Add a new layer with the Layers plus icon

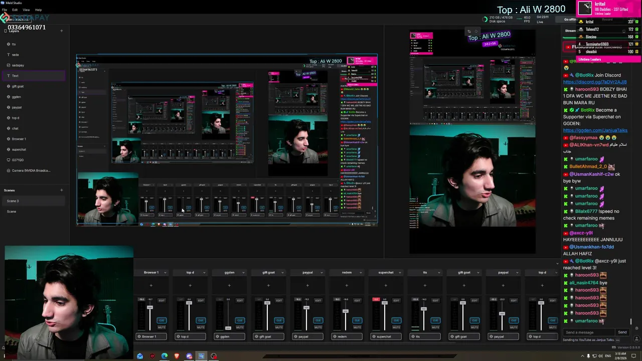click(x=62, y=31)
